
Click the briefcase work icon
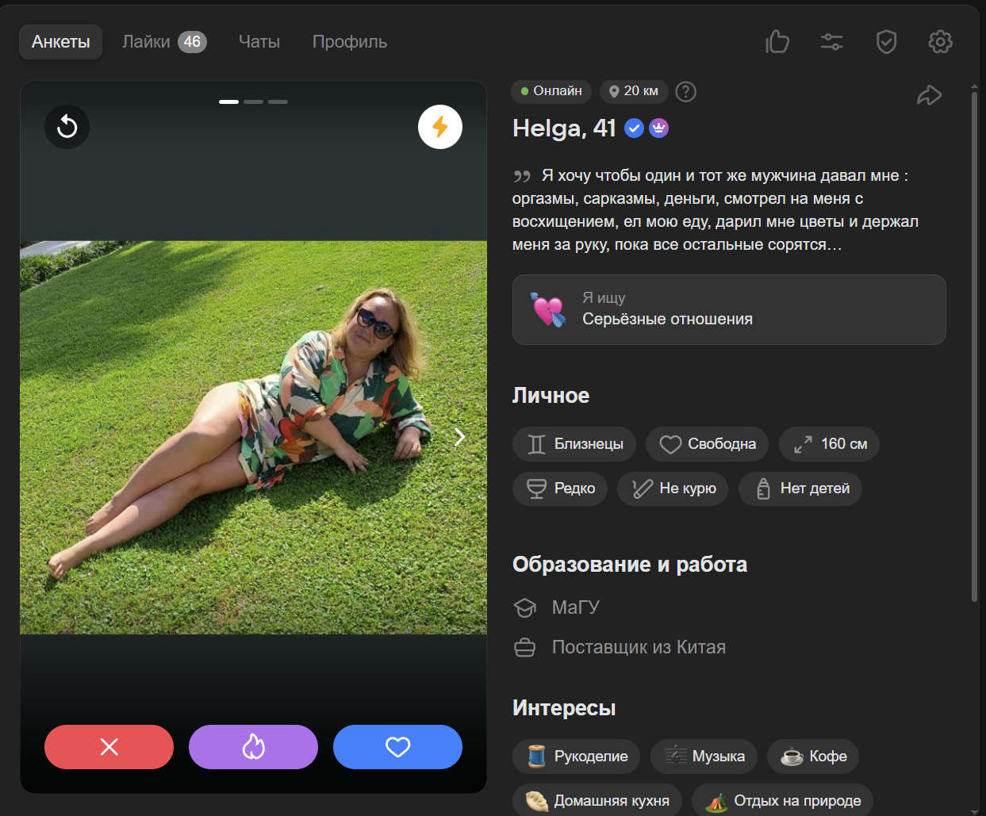[525, 648]
